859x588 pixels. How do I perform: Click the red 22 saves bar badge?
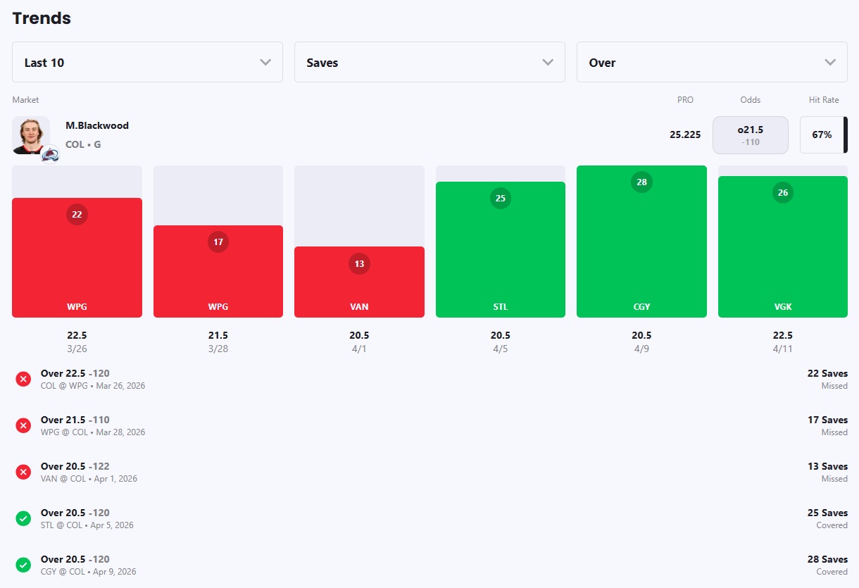pyautogui.click(x=77, y=214)
